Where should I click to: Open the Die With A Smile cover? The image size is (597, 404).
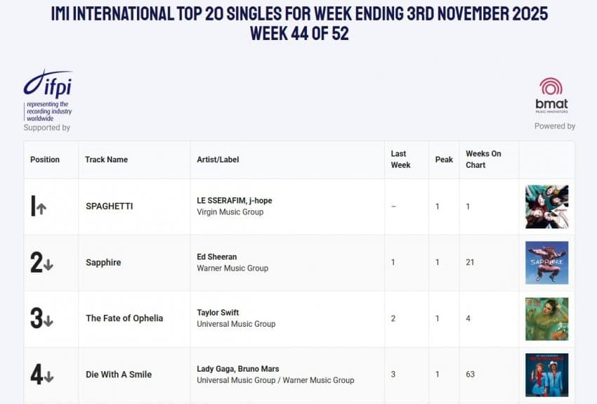click(x=546, y=375)
